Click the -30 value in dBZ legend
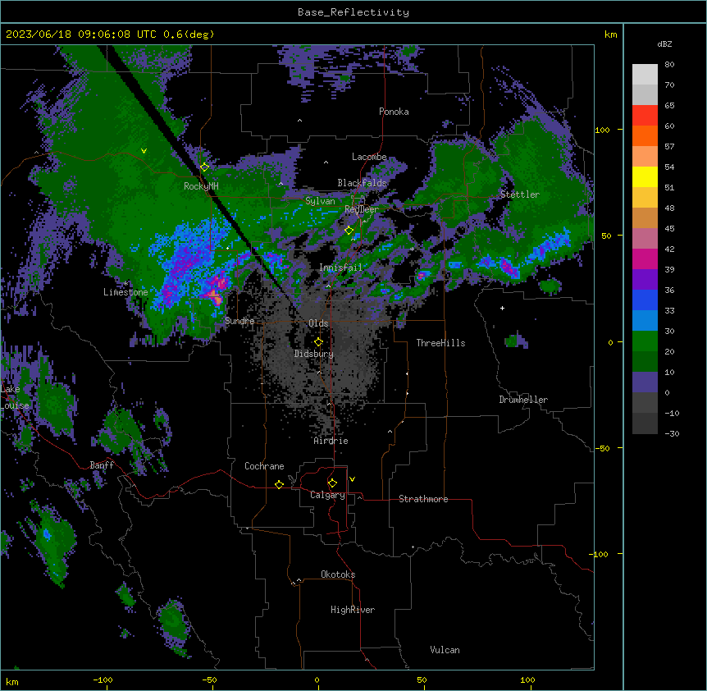The height and width of the screenshot is (691, 707). point(672,433)
